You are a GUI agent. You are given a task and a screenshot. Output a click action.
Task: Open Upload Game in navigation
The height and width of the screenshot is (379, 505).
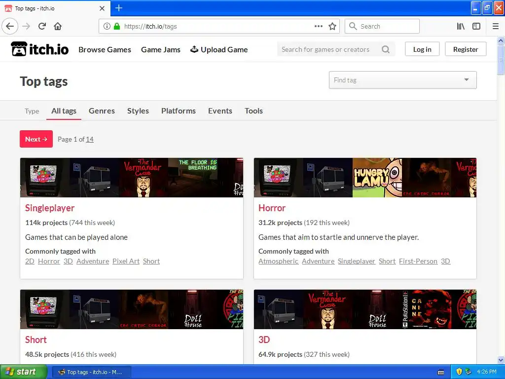(219, 50)
